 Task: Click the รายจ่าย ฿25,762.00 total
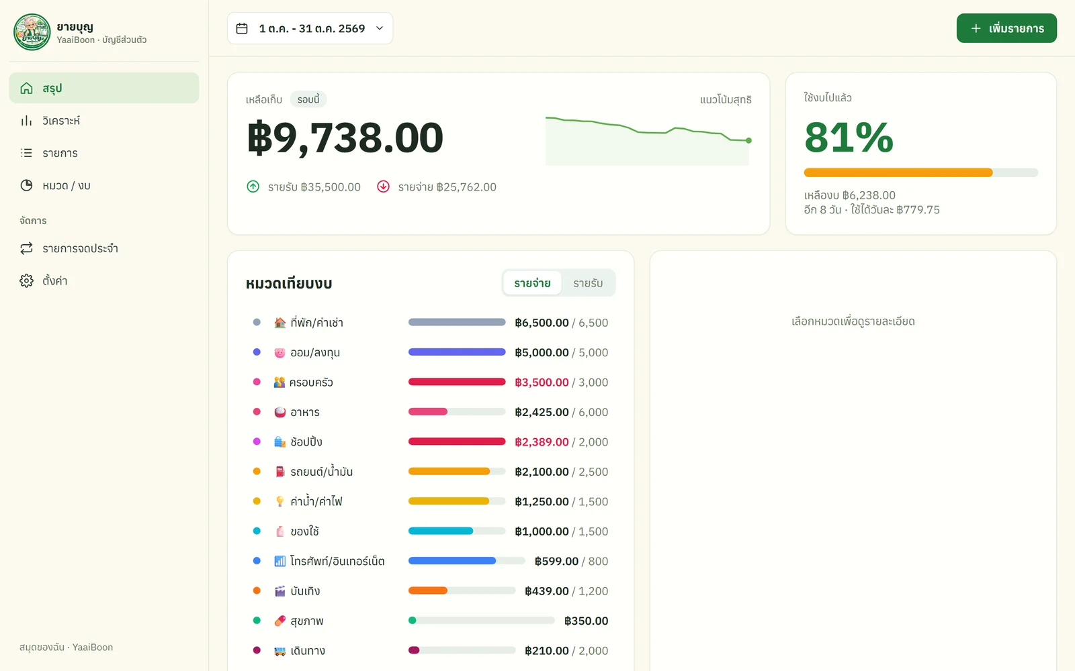coord(437,187)
